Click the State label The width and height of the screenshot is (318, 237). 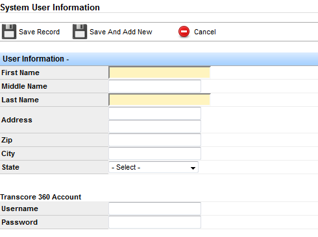tap(10, 167)
